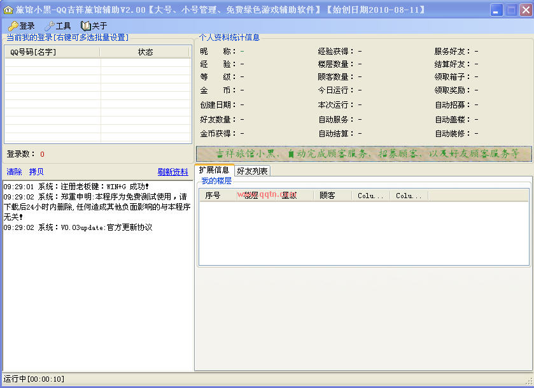Click the 当前我的登录 heading

67,37
